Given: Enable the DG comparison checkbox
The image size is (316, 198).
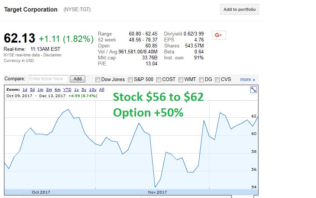Looking at the screenshot, I should (201, 80).
